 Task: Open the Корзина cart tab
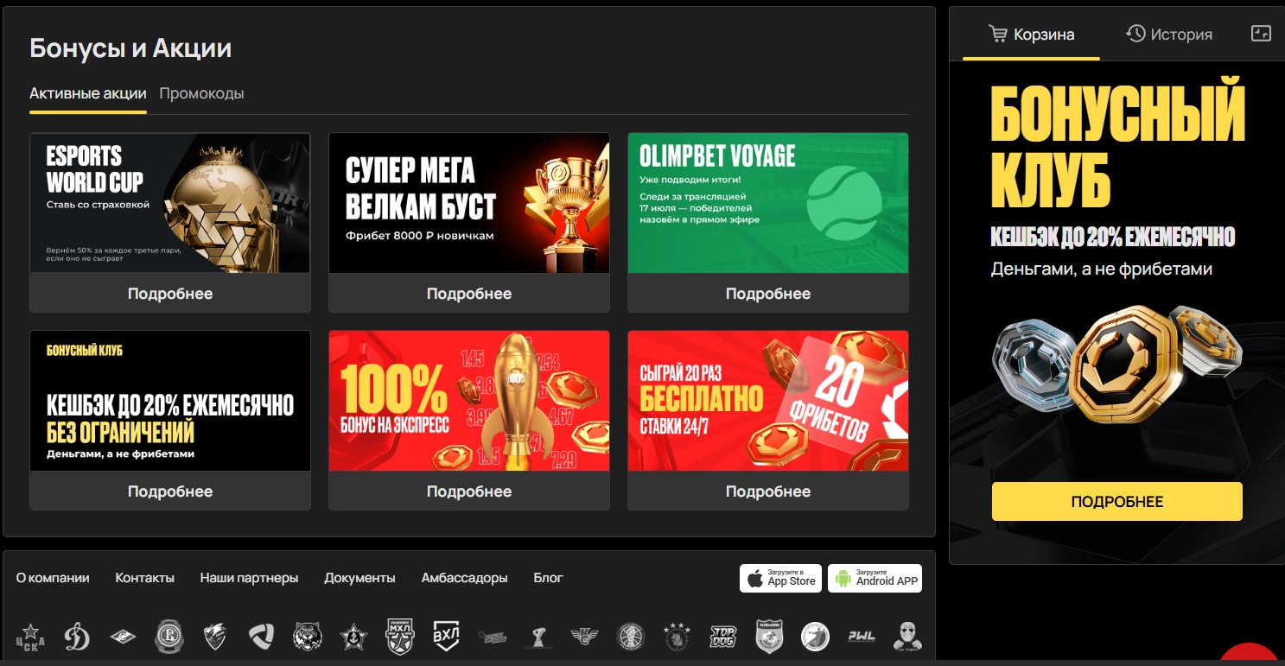[1031, 35]
